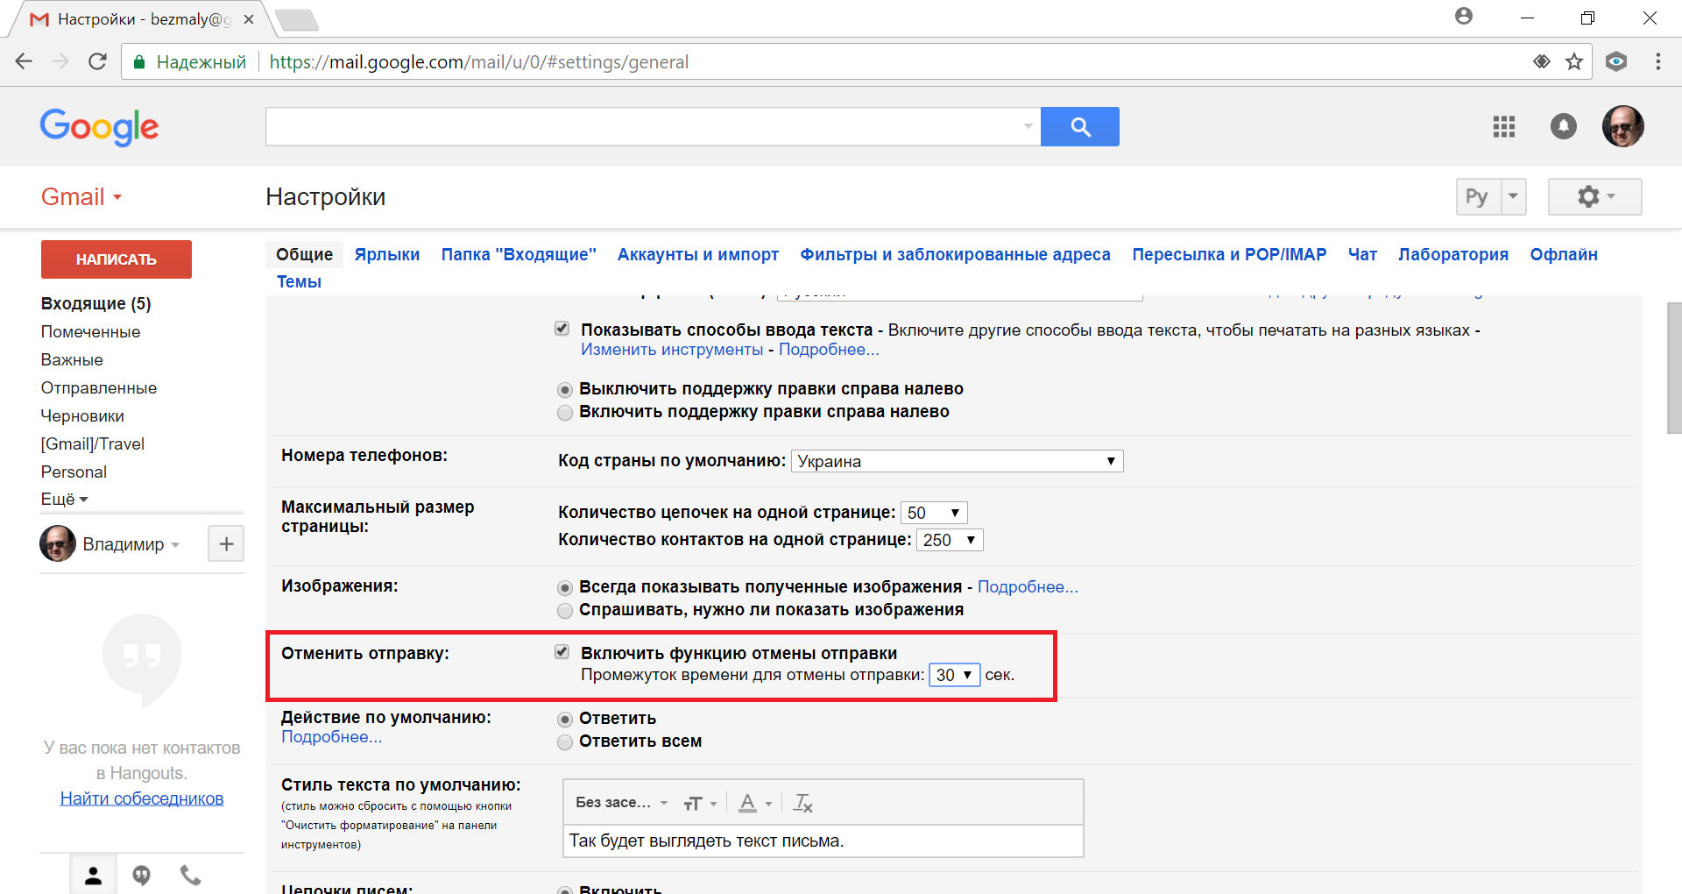Reload the page with refresh icon
The height and width of the screenshot is (894, 1682).
pos(97,61)
